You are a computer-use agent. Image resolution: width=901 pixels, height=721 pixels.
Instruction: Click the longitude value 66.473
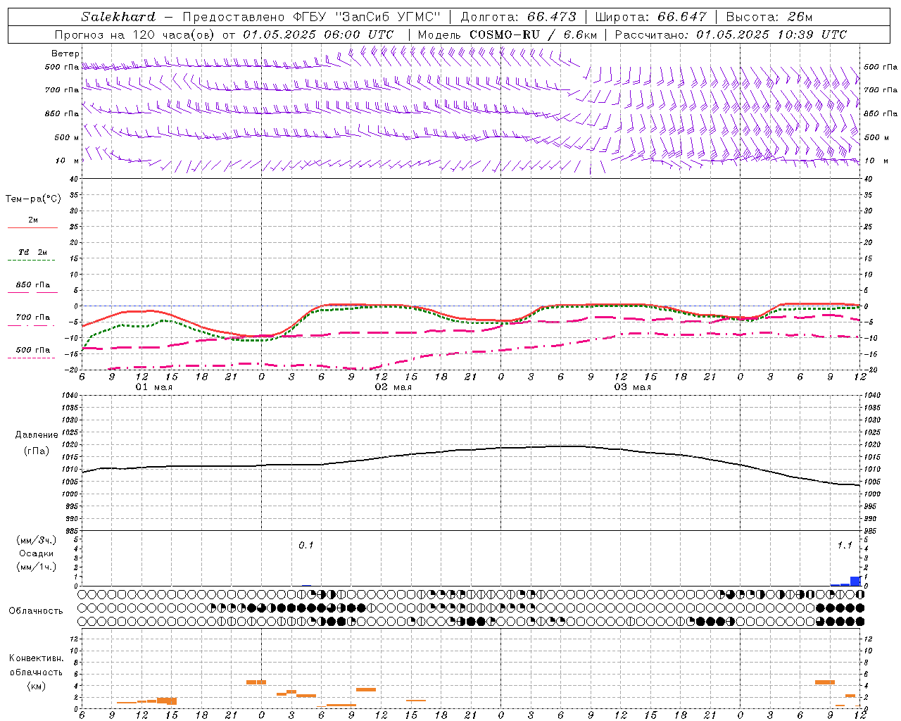coord(551,17)
